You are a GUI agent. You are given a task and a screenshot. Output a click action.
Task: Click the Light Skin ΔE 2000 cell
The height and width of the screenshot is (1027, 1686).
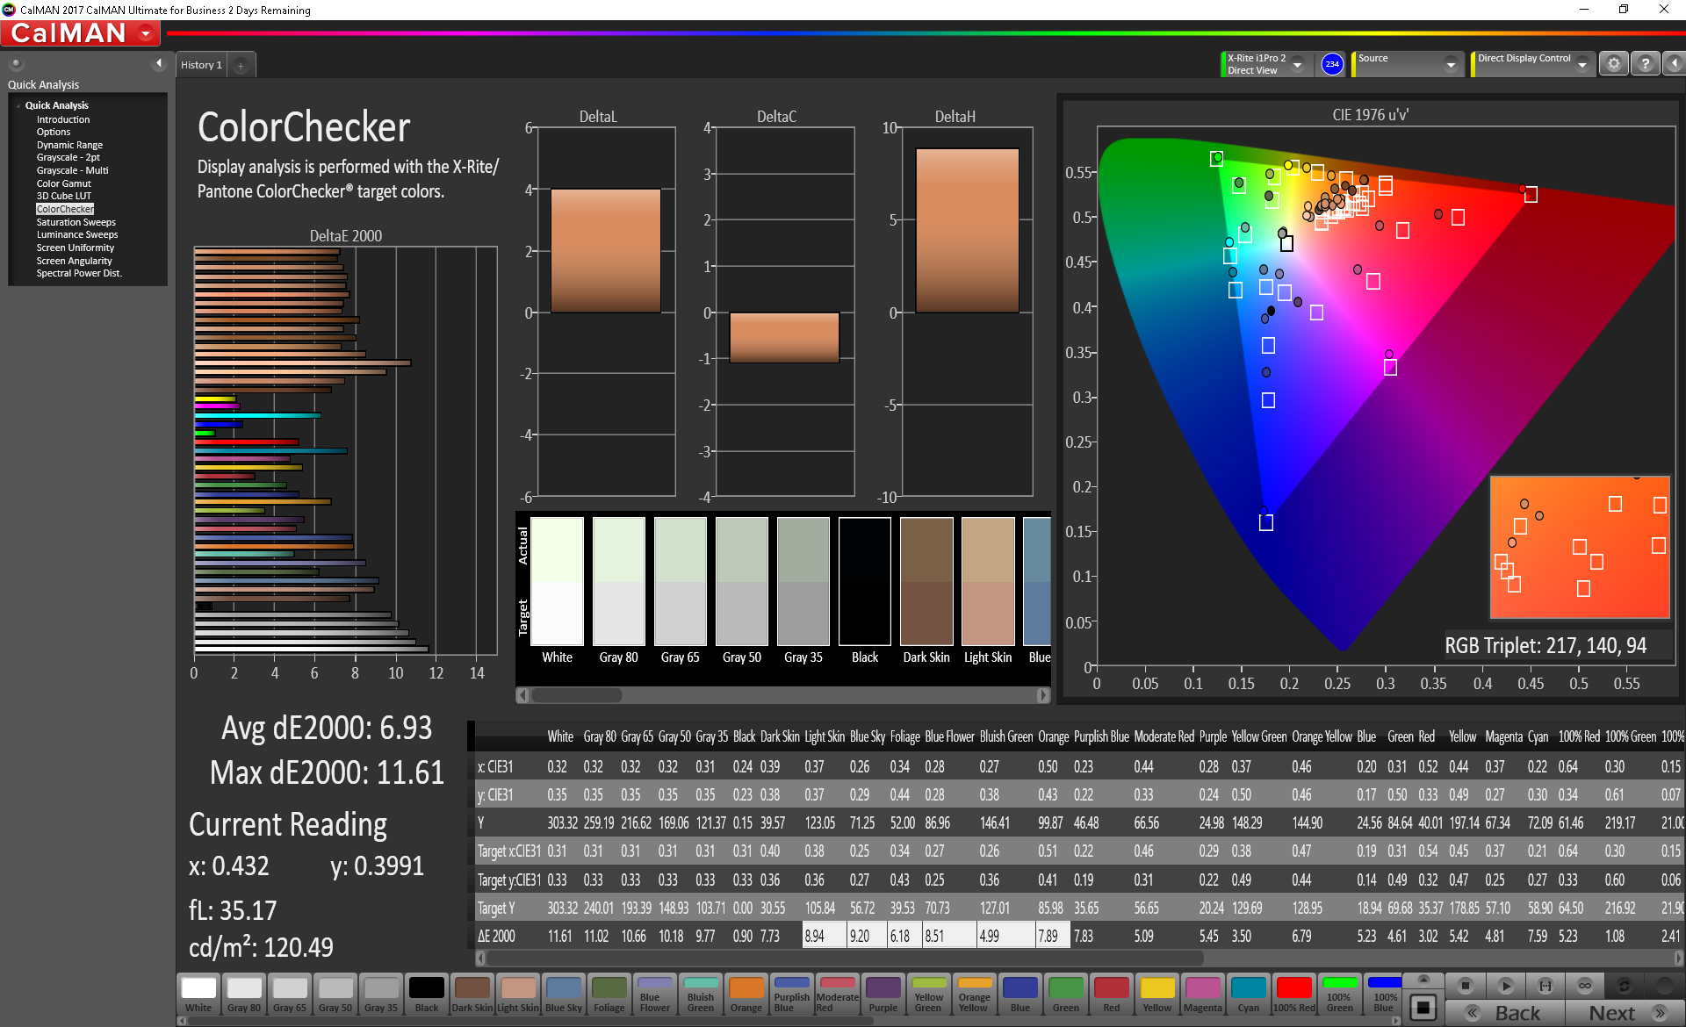pos(823,936)
